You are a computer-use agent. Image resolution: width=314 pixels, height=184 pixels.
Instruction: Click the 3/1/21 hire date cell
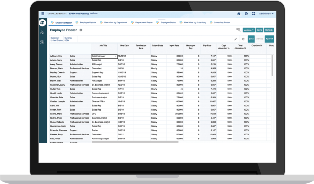[126, 135]
